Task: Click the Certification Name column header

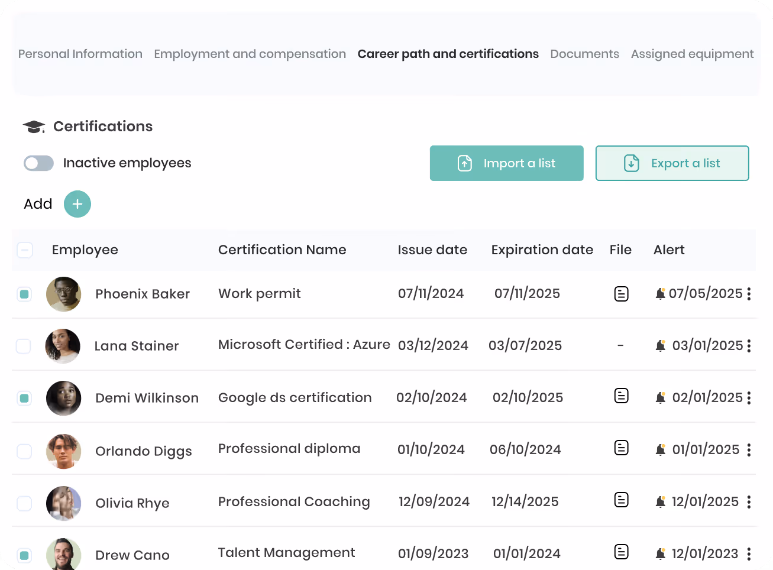Action: coord(282,250)
